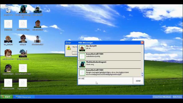Click the message text "shrek song"
This screenshot has height=103, width=183.
coord(90,64)
